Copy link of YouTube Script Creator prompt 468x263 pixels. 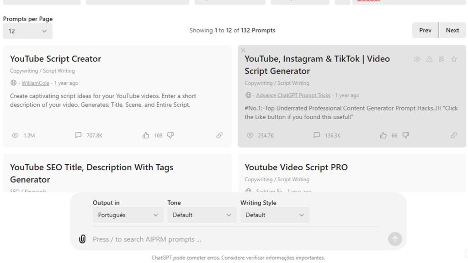coord(219,135)
